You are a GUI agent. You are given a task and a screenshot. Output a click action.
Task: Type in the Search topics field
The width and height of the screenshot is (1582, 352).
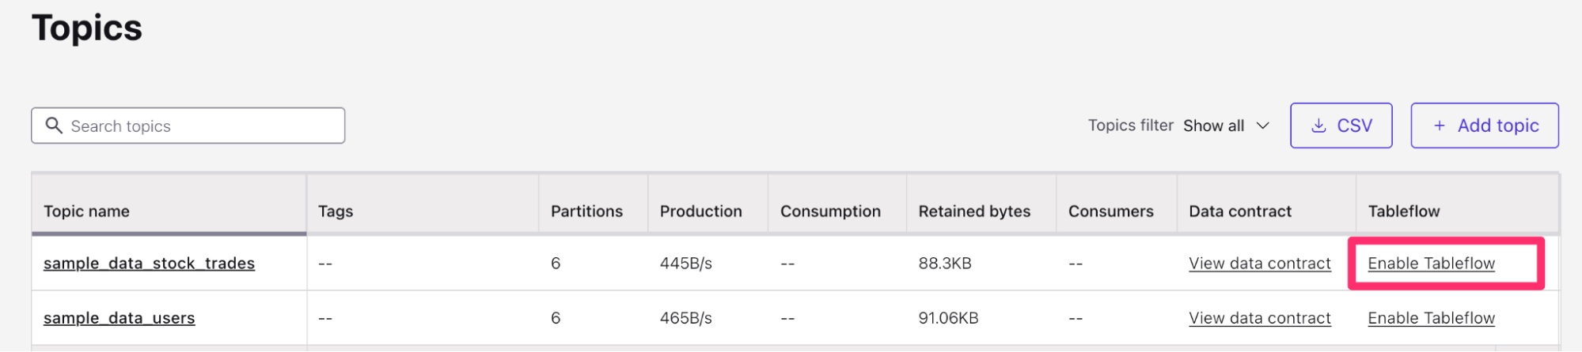click(202, 125)
